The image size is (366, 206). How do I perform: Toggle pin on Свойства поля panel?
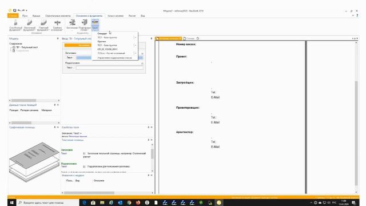click(149, 127)
